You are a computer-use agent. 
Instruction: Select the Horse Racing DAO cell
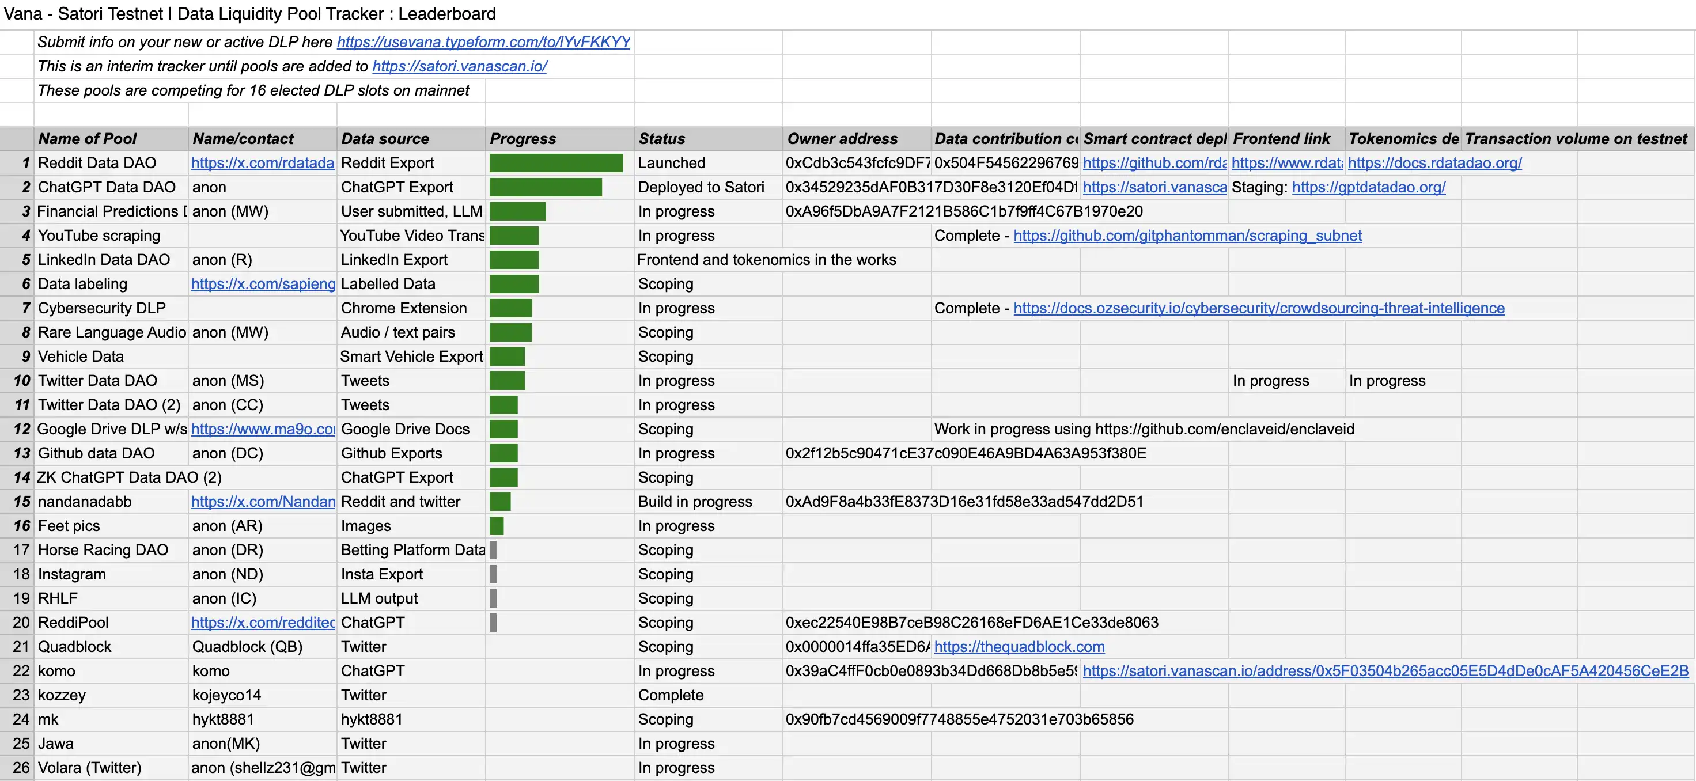[103, 550]
